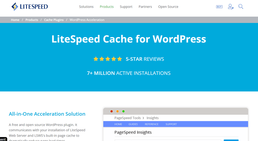Click All-in-One Acceleration Solution heading

click(47, 114)
